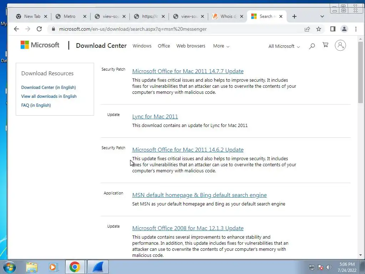Open Microsoft Office for Mac 2011 14.6.2 Update
Viewport: 365px width, 274px height.
click(x=188, y=149)
